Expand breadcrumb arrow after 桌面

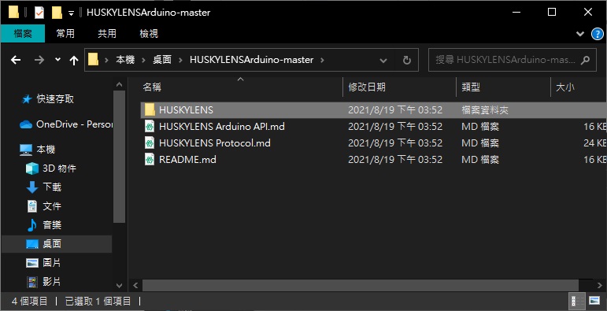point(180,60)
